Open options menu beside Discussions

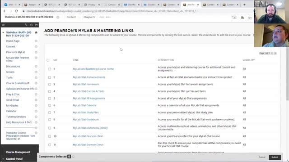point(36,67)
